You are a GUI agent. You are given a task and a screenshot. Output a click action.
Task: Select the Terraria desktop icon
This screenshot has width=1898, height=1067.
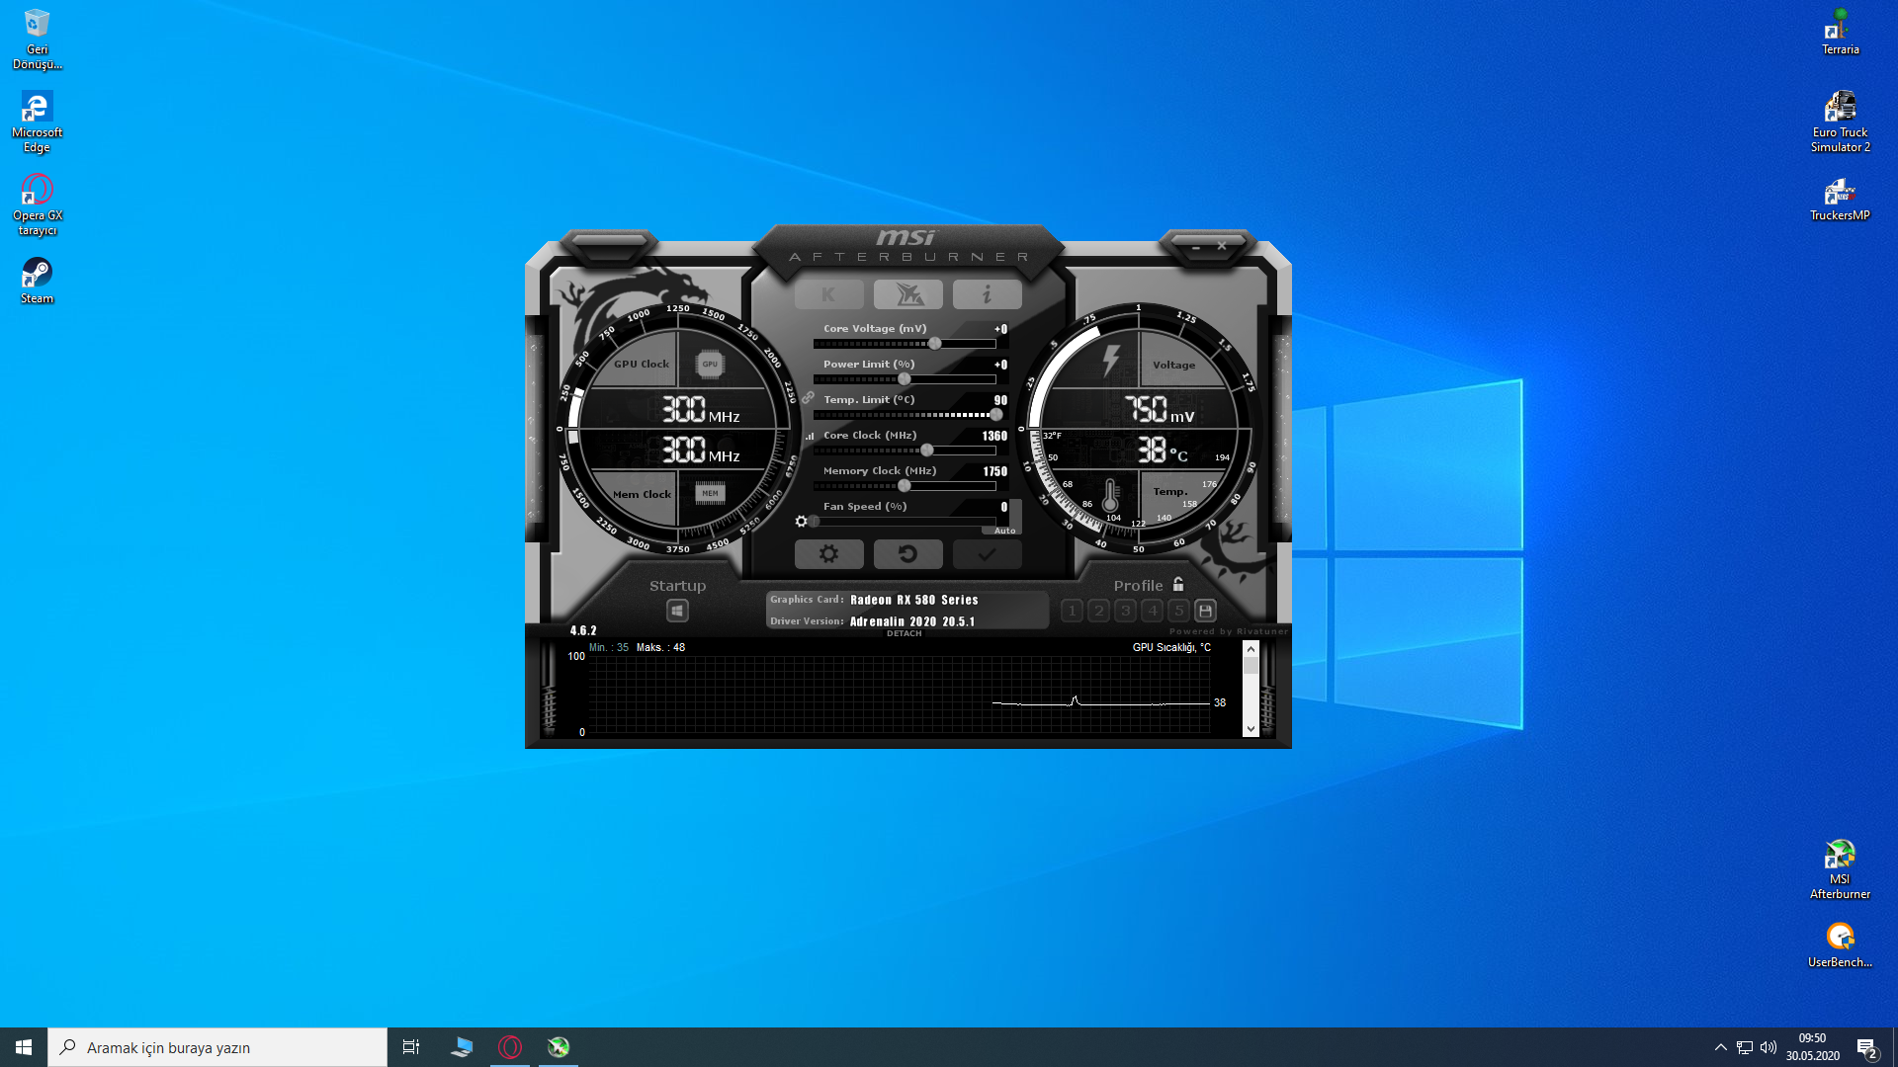[x=1840, y=32]
